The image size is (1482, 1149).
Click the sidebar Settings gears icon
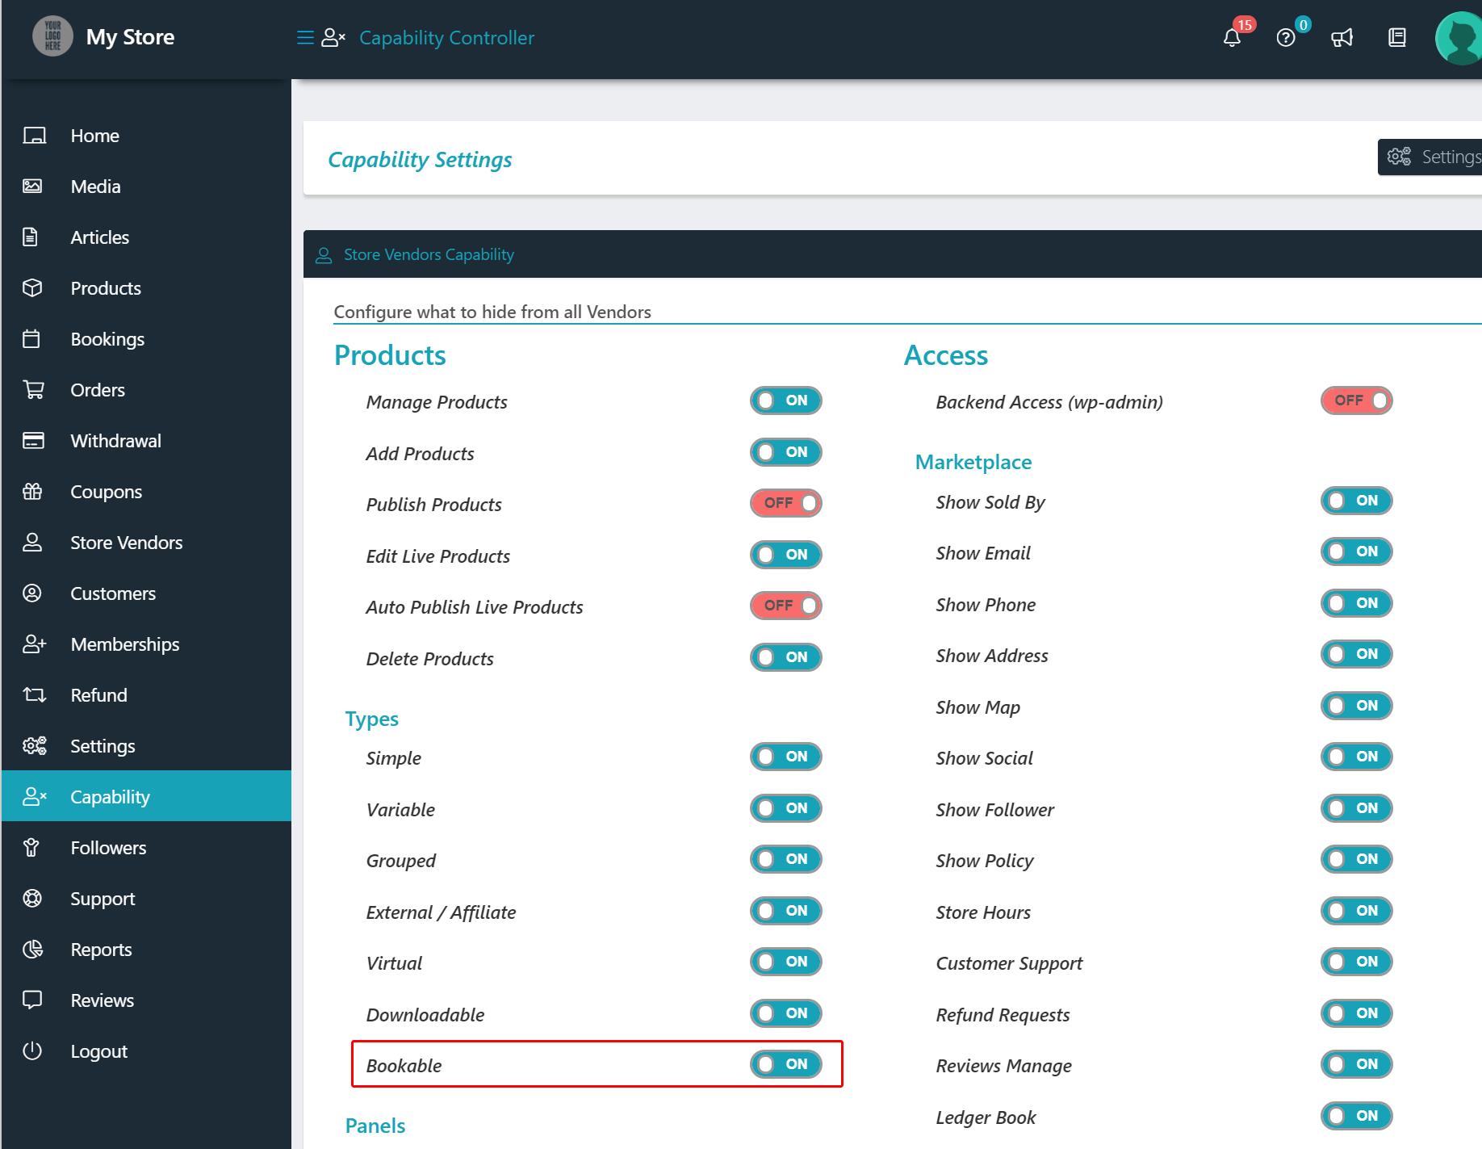pos(35,746)
